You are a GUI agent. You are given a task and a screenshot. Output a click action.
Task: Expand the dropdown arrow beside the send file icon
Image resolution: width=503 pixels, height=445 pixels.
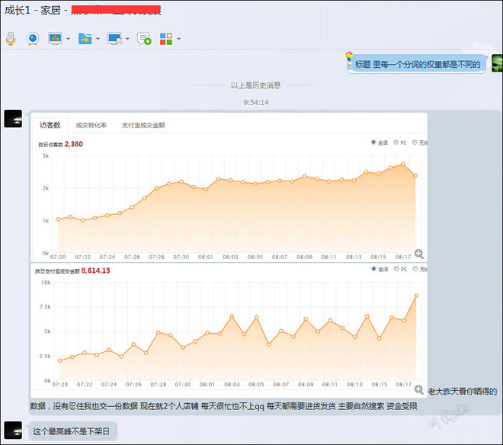click(98, 39)
